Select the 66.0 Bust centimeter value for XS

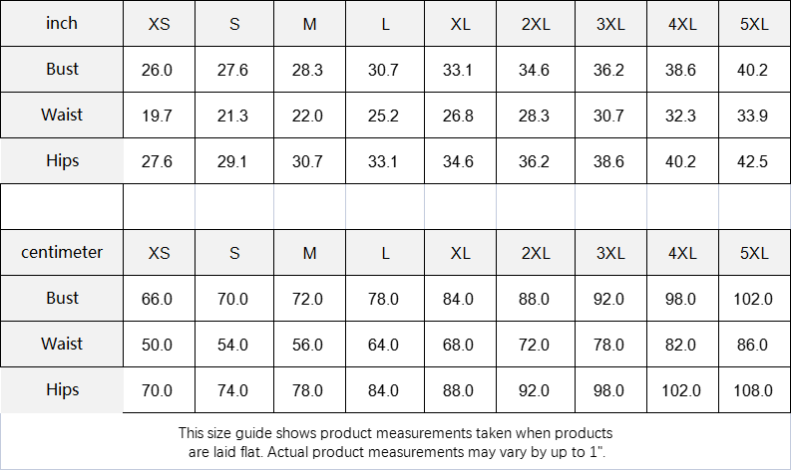click(x=159, y=300)
